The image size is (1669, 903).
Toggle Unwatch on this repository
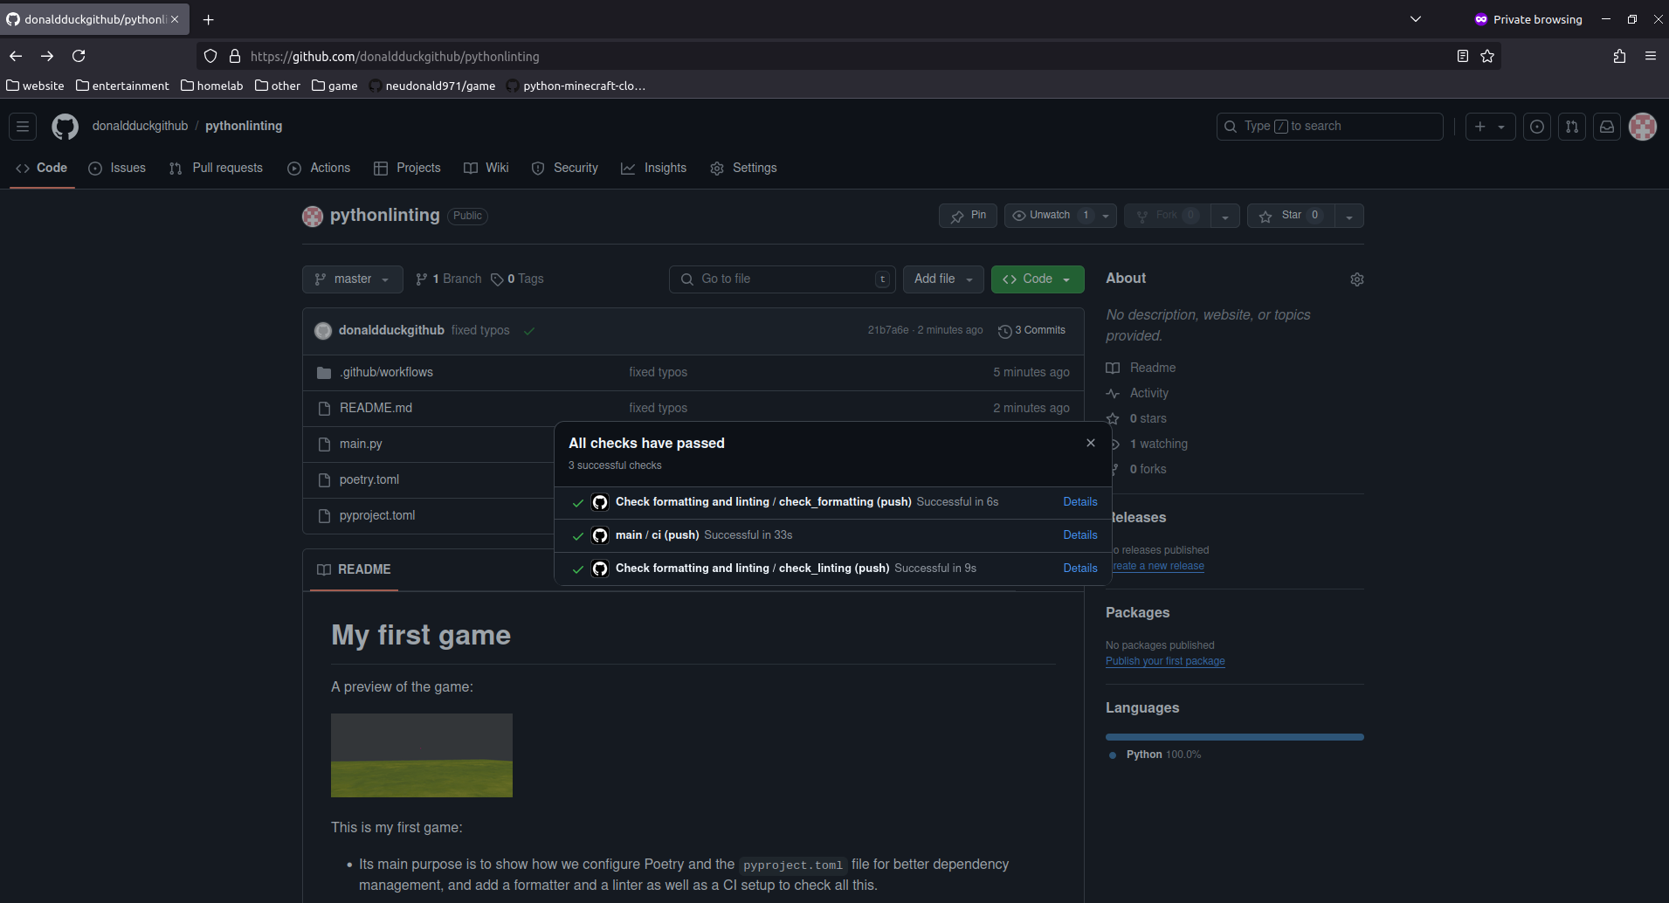(1050, 216)
